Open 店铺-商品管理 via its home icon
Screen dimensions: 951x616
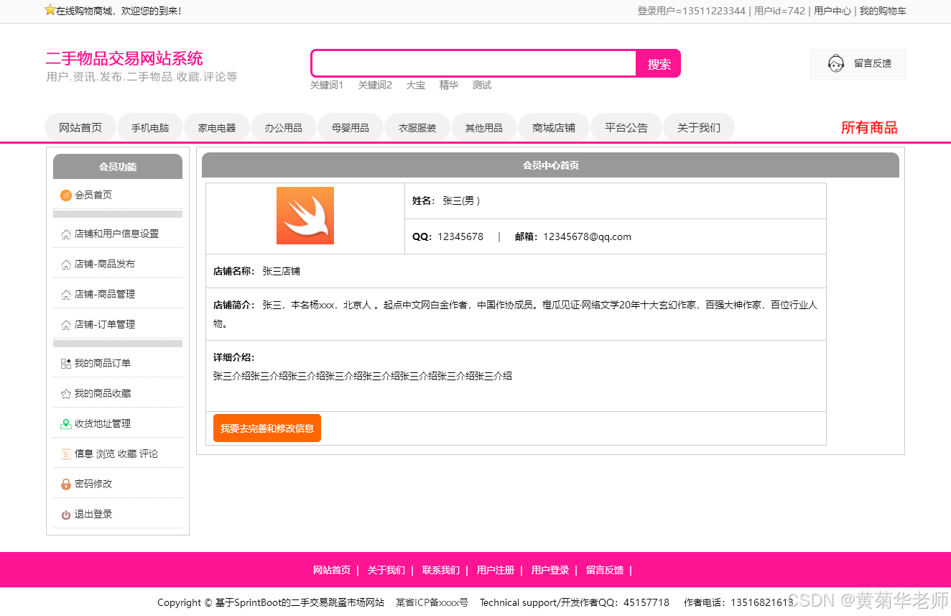point(65,293)
